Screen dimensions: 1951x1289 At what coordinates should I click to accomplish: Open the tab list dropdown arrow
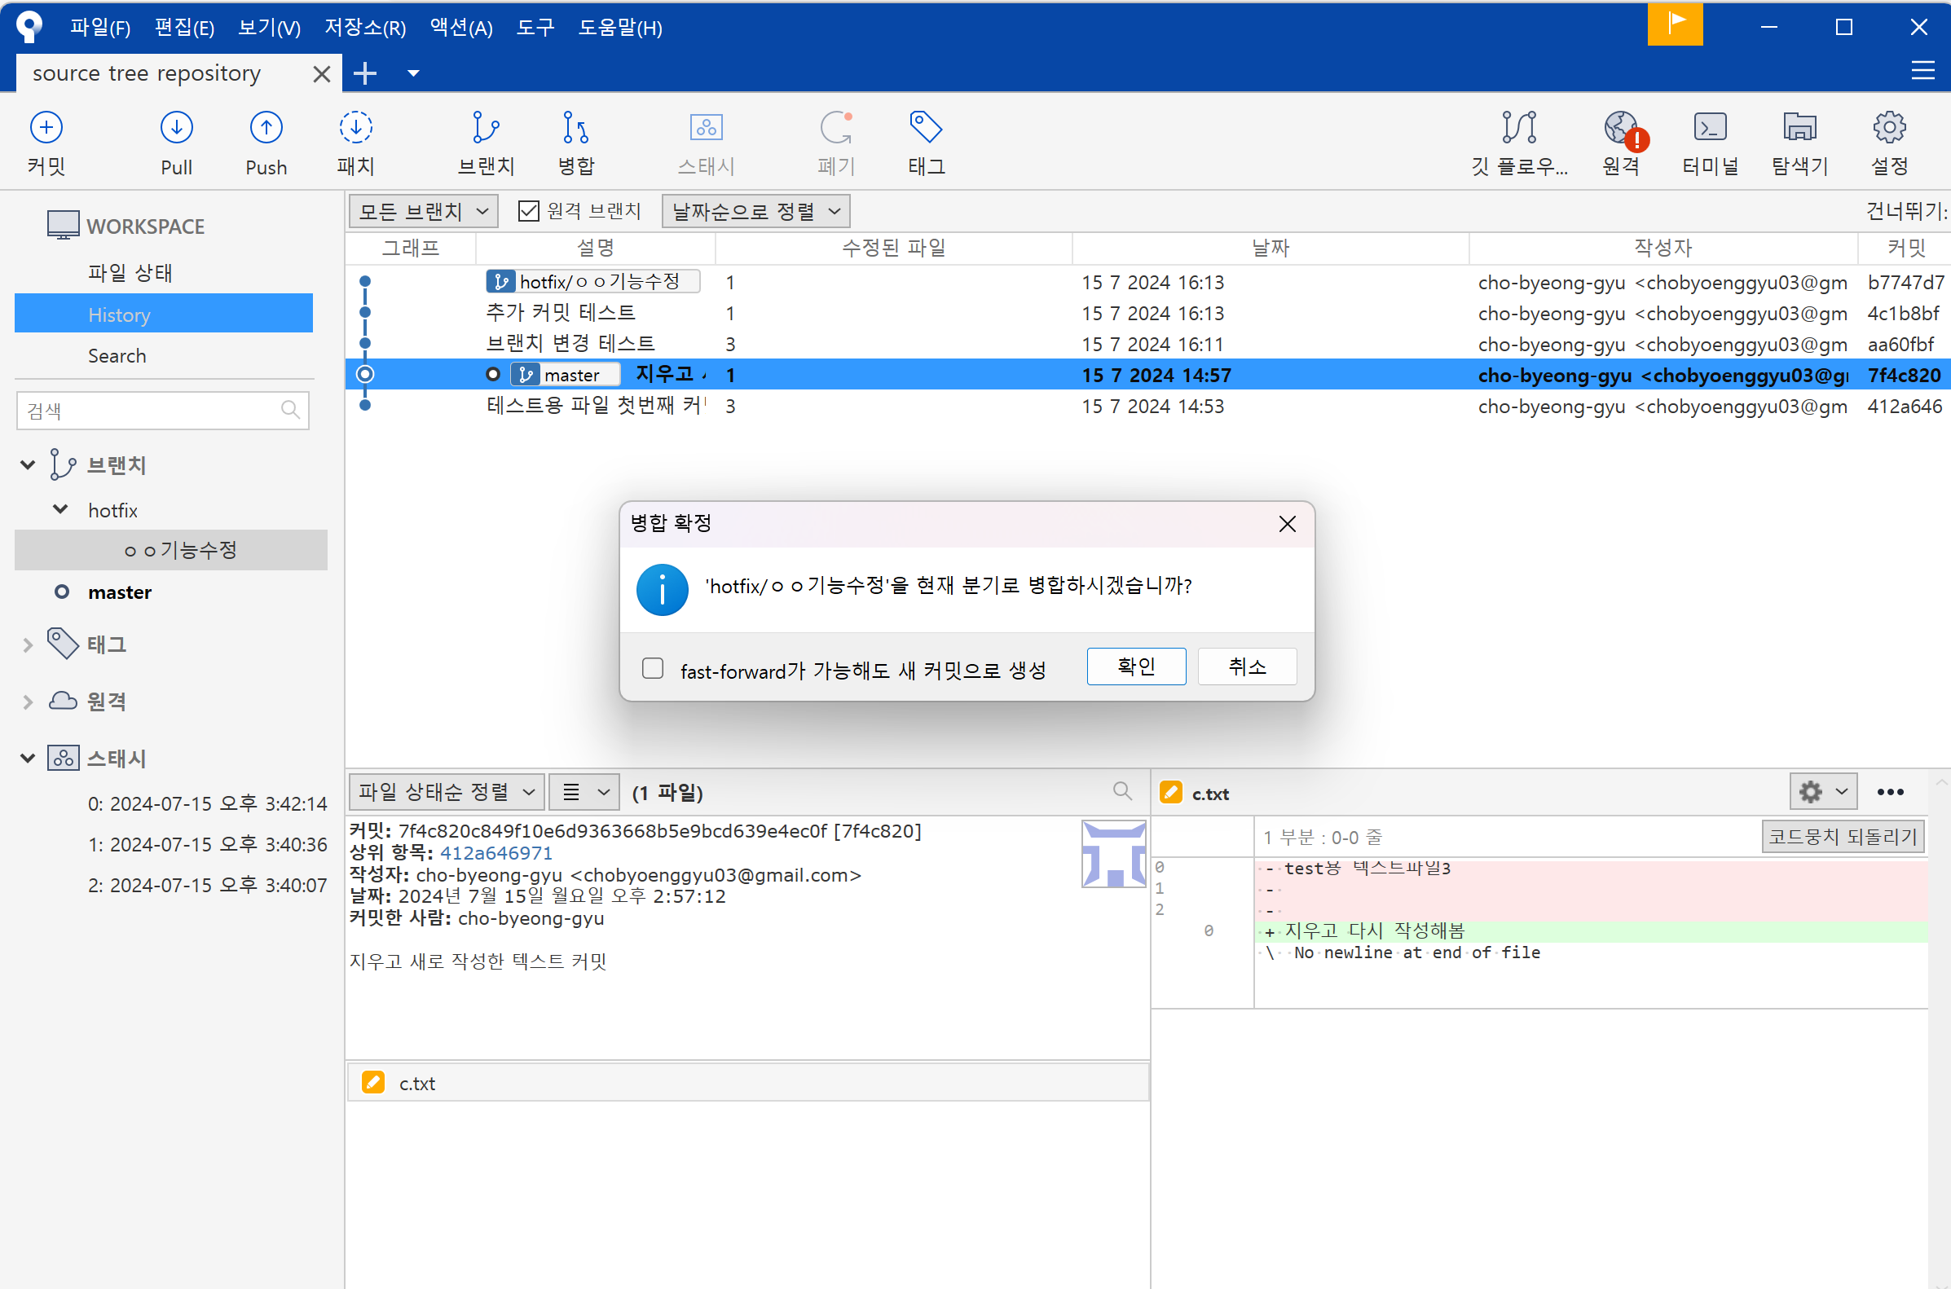413,73
